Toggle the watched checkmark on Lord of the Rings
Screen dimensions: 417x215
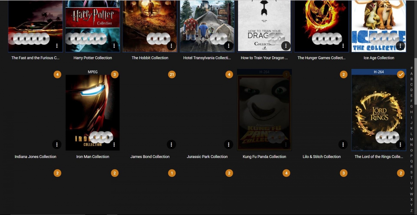click(x=401, y=74)
